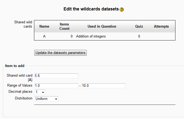Click the Items Count column header
This screenshot has height=119, width=184.
point(64,26)
